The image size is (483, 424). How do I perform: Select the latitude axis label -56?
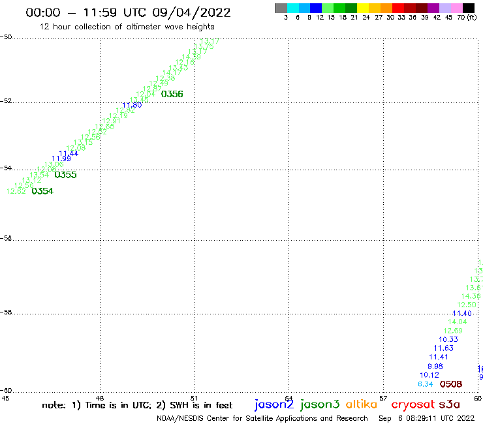pyautogui.click(x=6, y=238)
